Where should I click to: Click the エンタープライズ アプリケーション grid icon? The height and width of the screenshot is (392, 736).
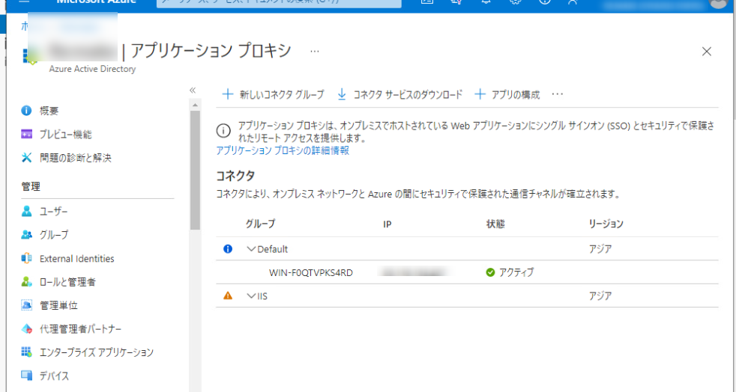(27, 352)
